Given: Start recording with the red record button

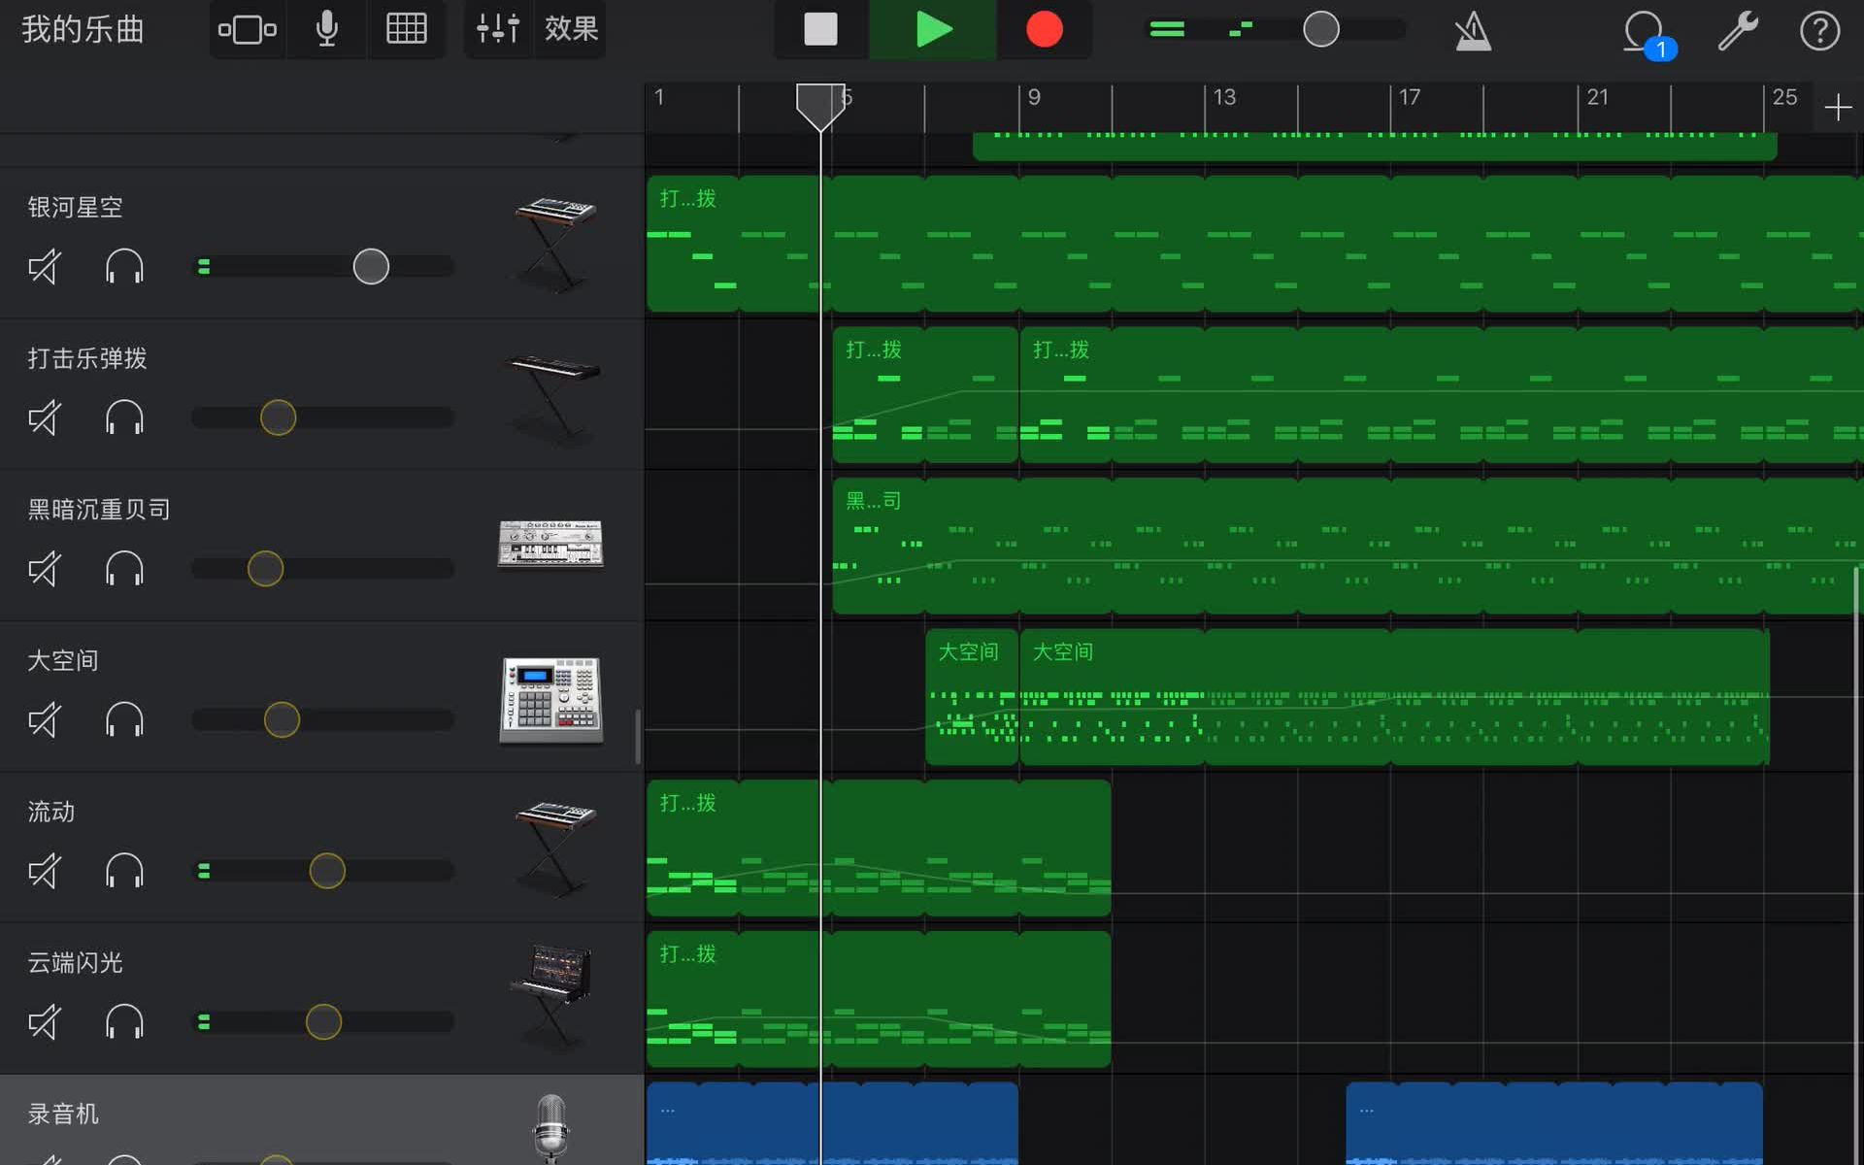Looking at the screenshot, I should (1045, 30).
